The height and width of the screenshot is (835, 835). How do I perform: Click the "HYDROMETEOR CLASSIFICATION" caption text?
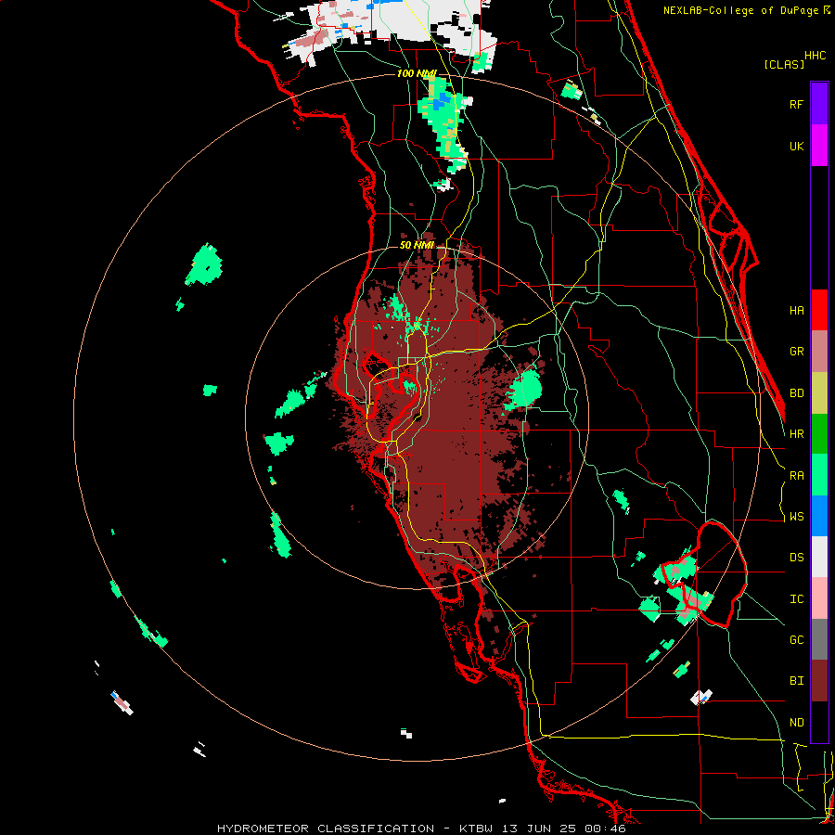pos(326,829)
